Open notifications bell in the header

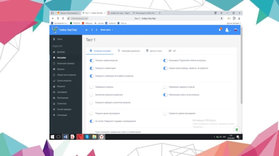click(220, 30)
